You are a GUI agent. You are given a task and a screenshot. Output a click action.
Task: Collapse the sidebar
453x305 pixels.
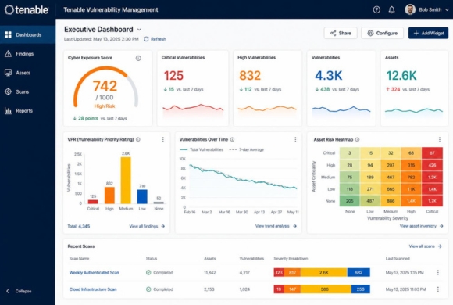pyautogui.click(x=19, y=291)
